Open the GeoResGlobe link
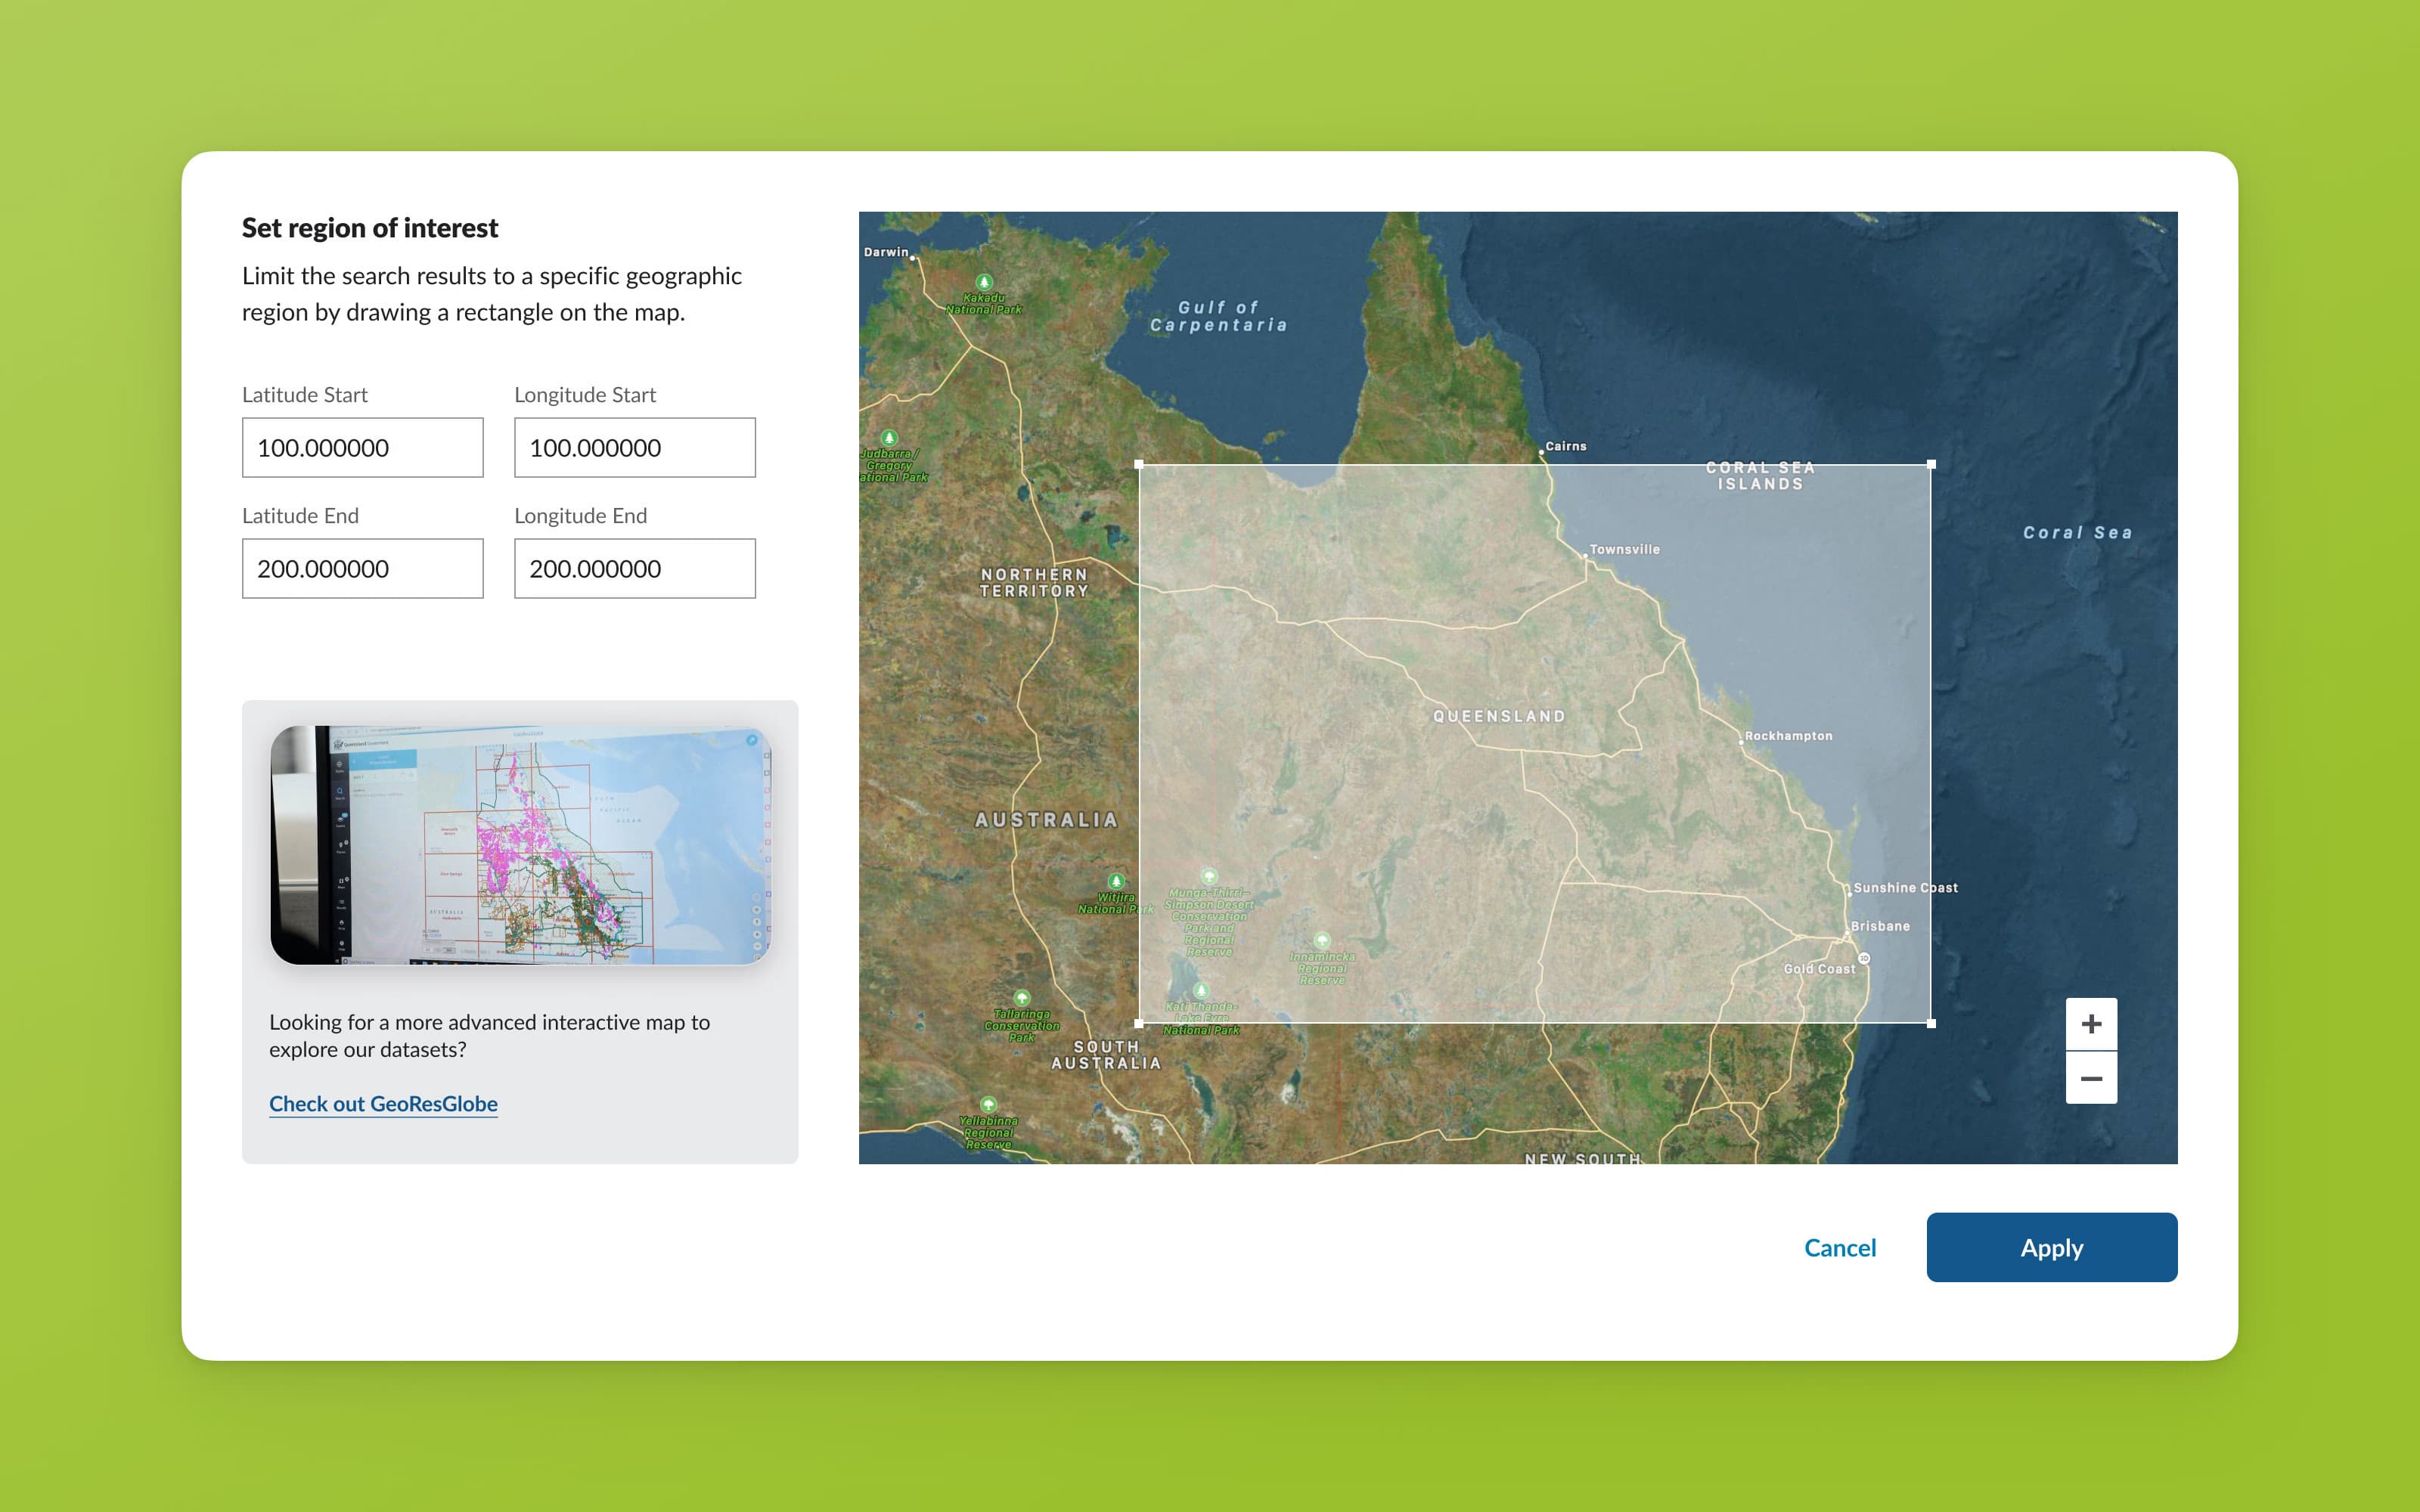 [383, 1103]
